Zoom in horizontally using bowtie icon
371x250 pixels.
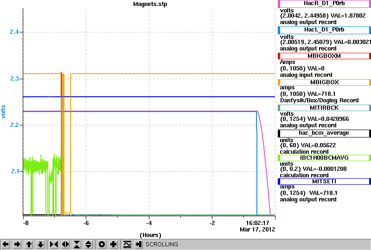point(54,244)
